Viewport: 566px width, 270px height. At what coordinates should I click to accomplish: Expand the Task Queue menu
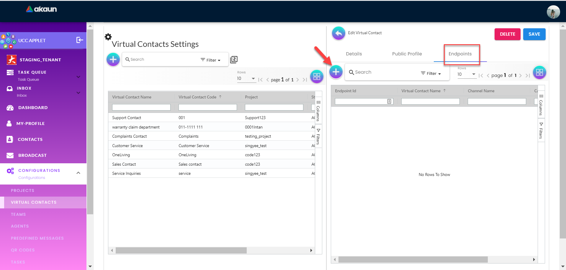point(78,77)
